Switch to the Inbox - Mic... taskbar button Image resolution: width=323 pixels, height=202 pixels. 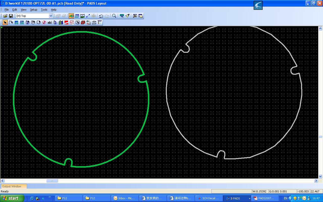coord(125,198)
